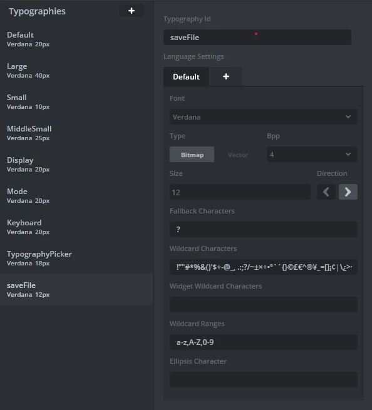Select the Mode typography entry
This screenshot has height=410, width=372.
click(76, 195)
